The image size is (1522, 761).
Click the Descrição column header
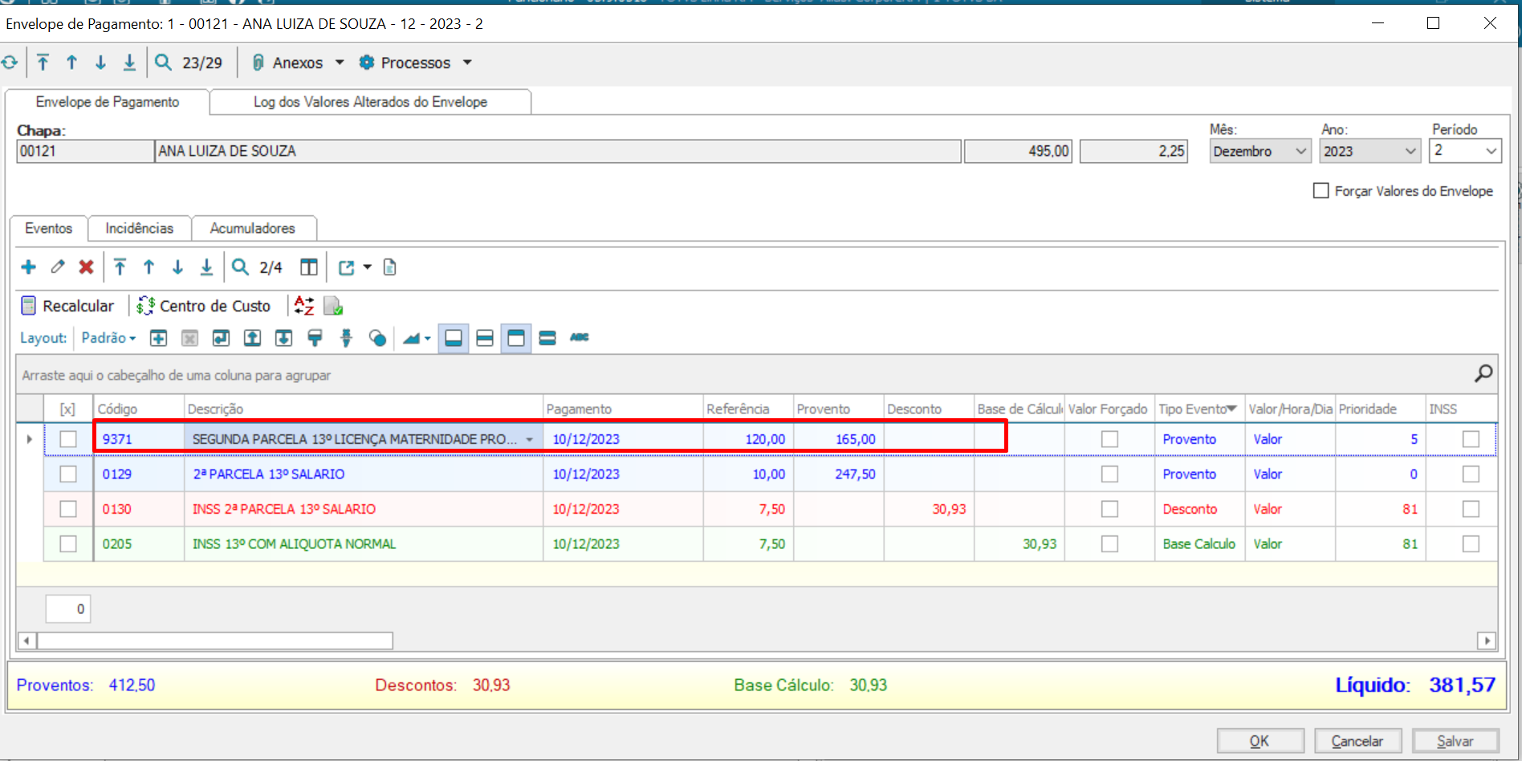pos(364,409)
